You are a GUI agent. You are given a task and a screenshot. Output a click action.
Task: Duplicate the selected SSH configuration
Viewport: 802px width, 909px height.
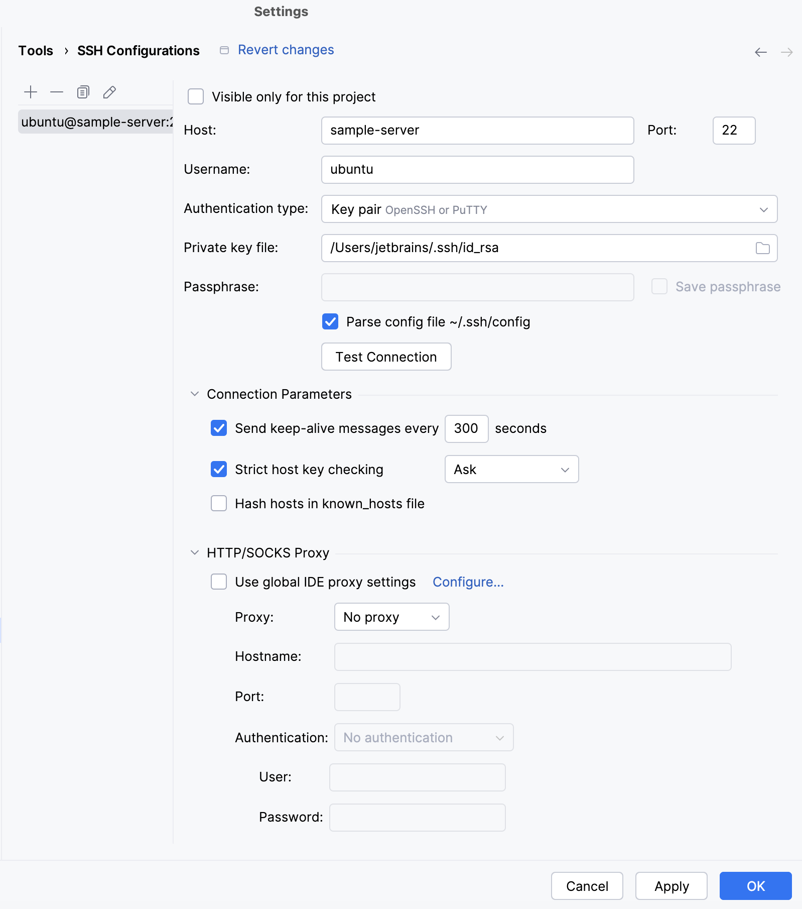click(x=83, y=92)
